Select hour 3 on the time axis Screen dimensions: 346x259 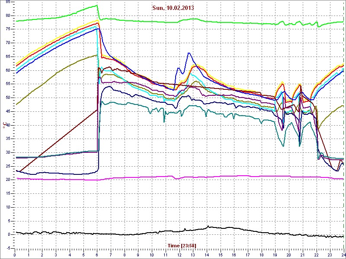pyautogui.click(x=56, y=255)
